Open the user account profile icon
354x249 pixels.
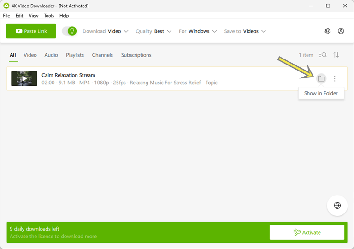341,31
